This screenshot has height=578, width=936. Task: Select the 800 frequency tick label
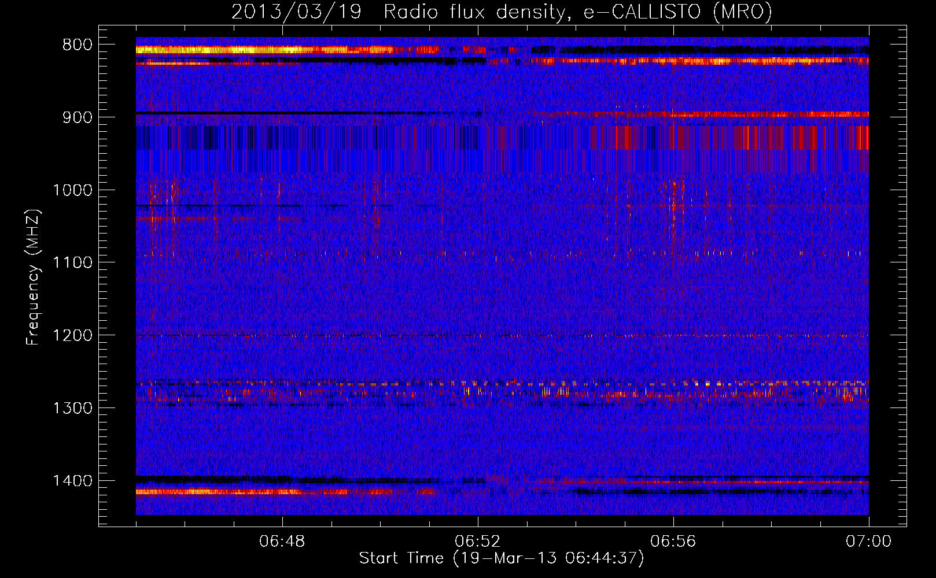pyautogui.click(x=77, y=45)
